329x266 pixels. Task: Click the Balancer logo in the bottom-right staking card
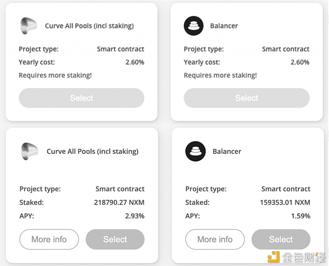195,151
